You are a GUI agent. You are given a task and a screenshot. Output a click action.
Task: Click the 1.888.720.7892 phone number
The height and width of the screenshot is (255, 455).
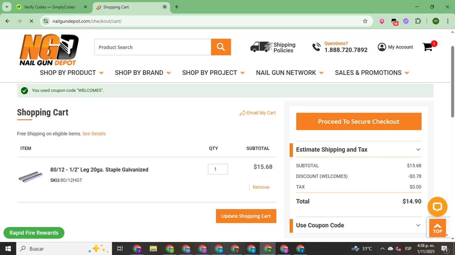[x=346, y=50]
